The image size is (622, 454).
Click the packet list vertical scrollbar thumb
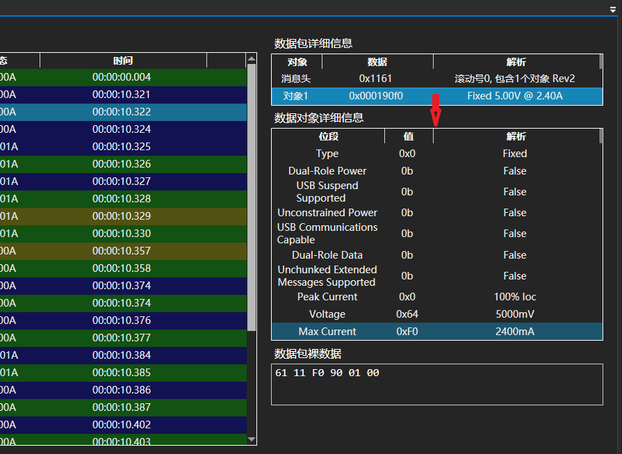(x=252, y=197)
